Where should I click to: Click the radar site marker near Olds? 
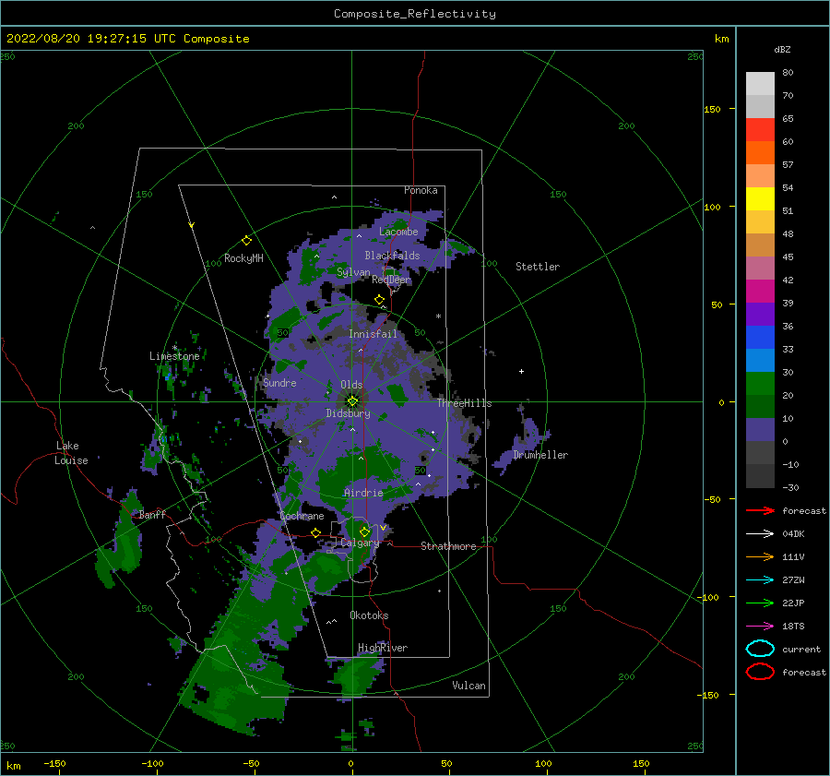[x=352, y=401]
